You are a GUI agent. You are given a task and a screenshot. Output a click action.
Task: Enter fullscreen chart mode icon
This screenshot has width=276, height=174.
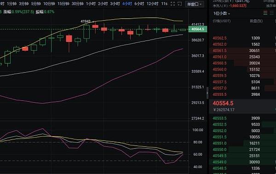(x=172, y=4)
